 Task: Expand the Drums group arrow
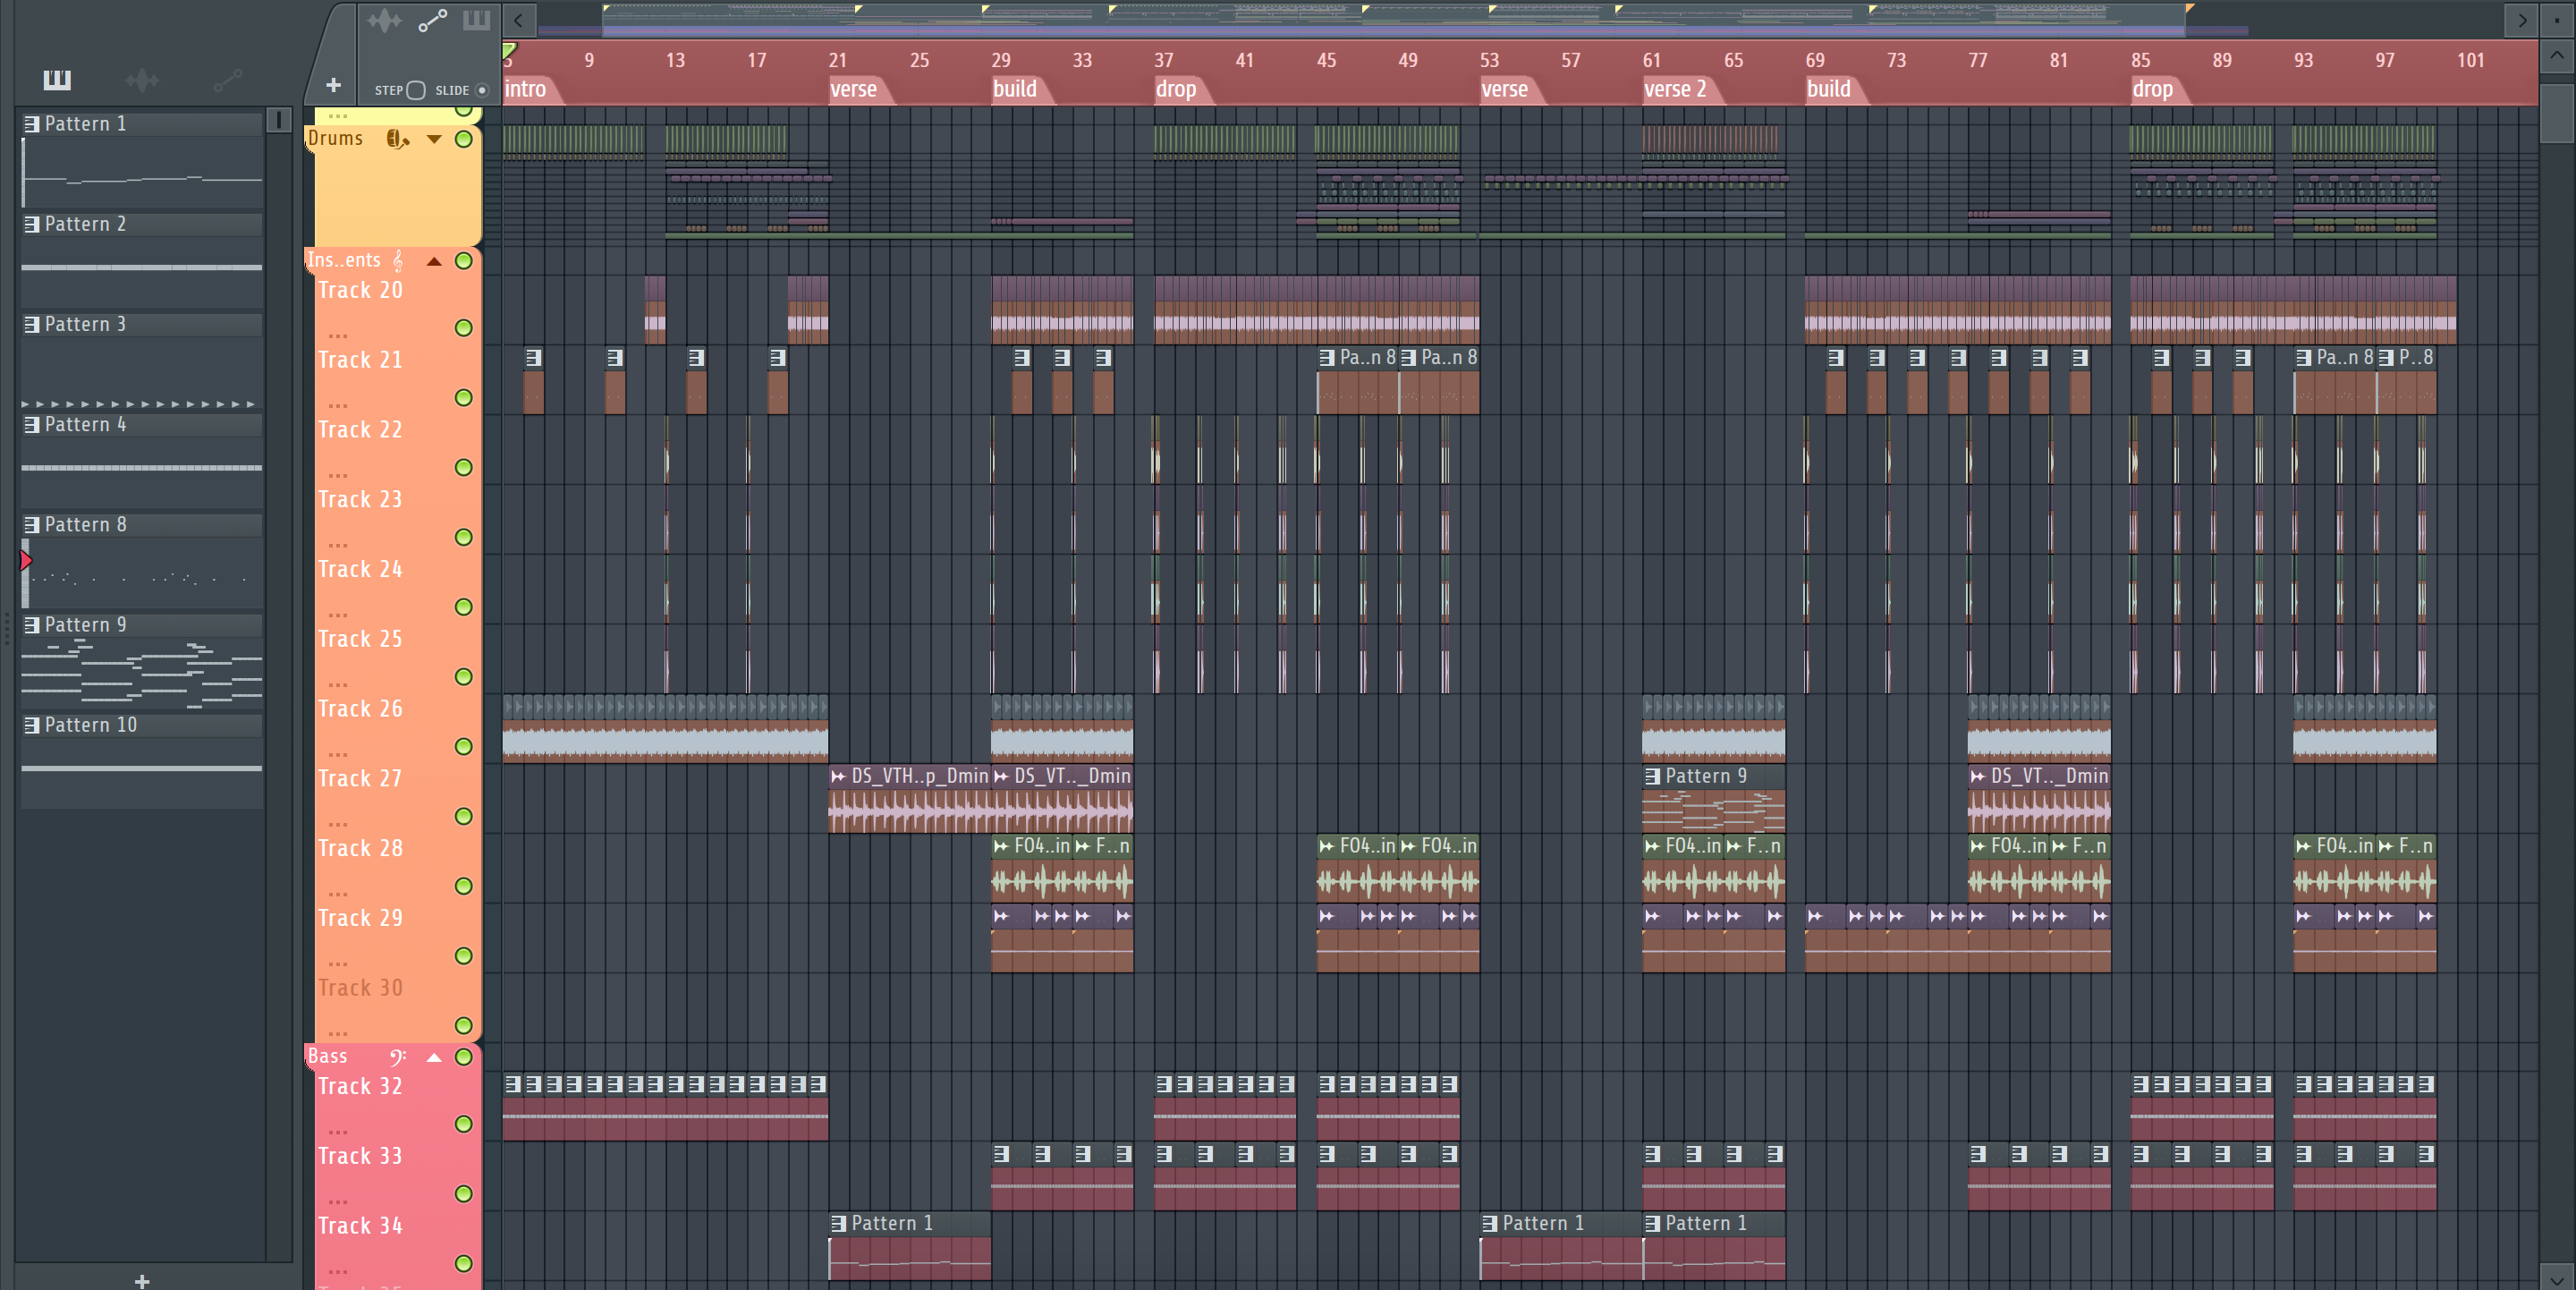[x=434, y=139]
